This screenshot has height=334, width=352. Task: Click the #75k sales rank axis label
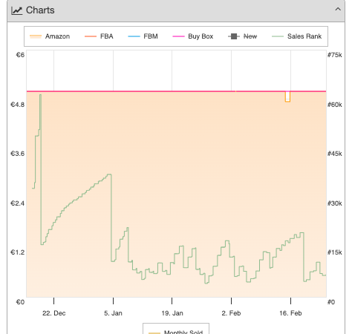click(x=335, y=55)
